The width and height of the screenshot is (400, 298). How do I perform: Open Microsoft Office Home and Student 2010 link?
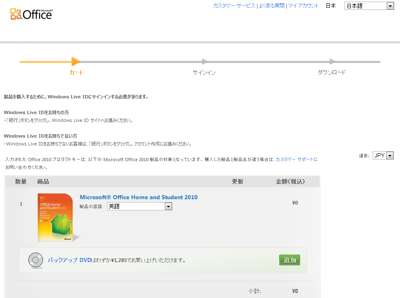(138, 197)
